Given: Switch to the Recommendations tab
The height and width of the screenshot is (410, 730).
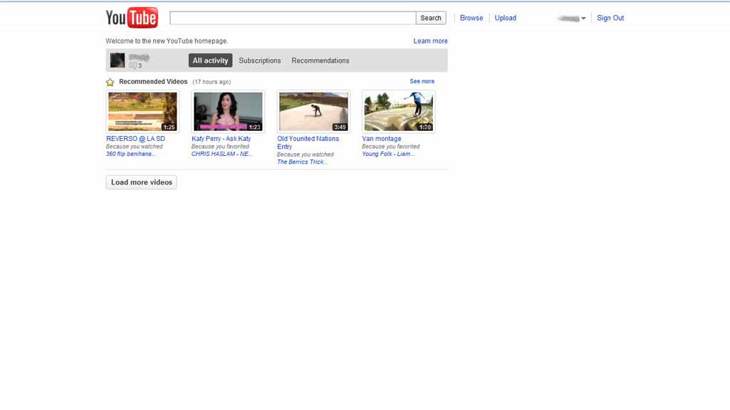Looking at the screenshot, I should click(320, 61).
